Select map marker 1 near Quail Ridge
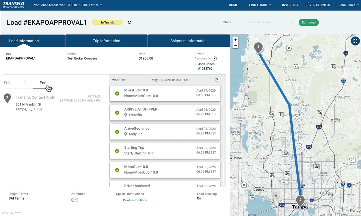 tap(258, 47)
